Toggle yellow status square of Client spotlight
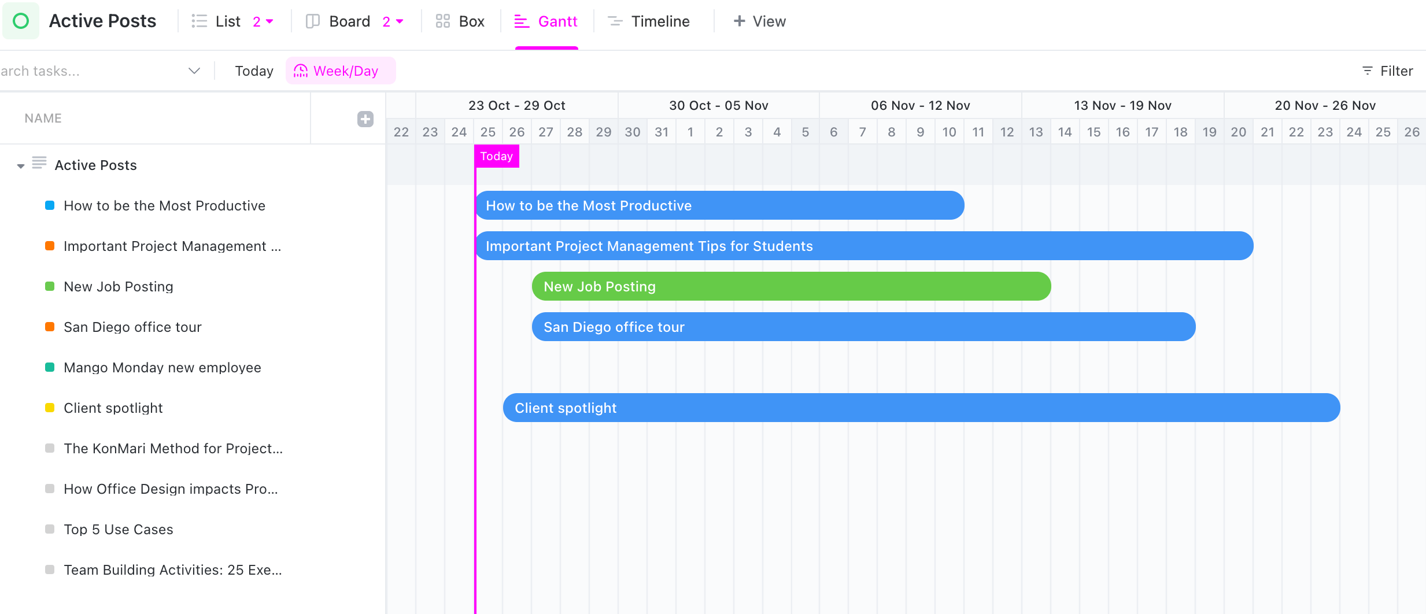The height and width of the screenshot is (614, 1426). point(50,408)
